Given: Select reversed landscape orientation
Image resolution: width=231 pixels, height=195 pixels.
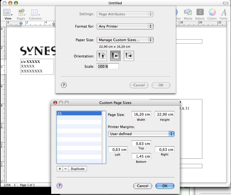Looking at the screenshot, I should 129,56.
